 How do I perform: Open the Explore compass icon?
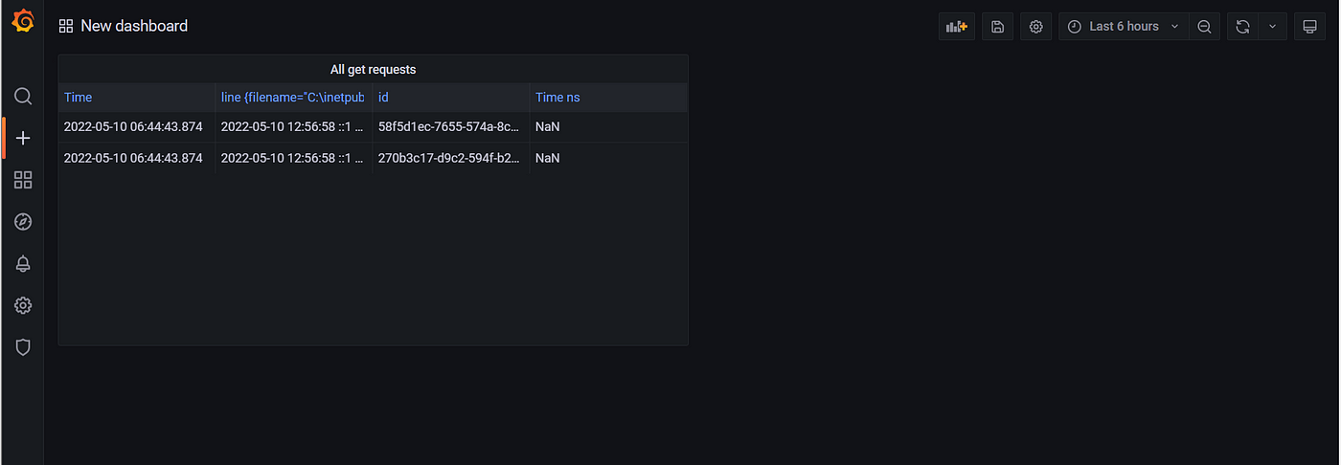(23, 222)
